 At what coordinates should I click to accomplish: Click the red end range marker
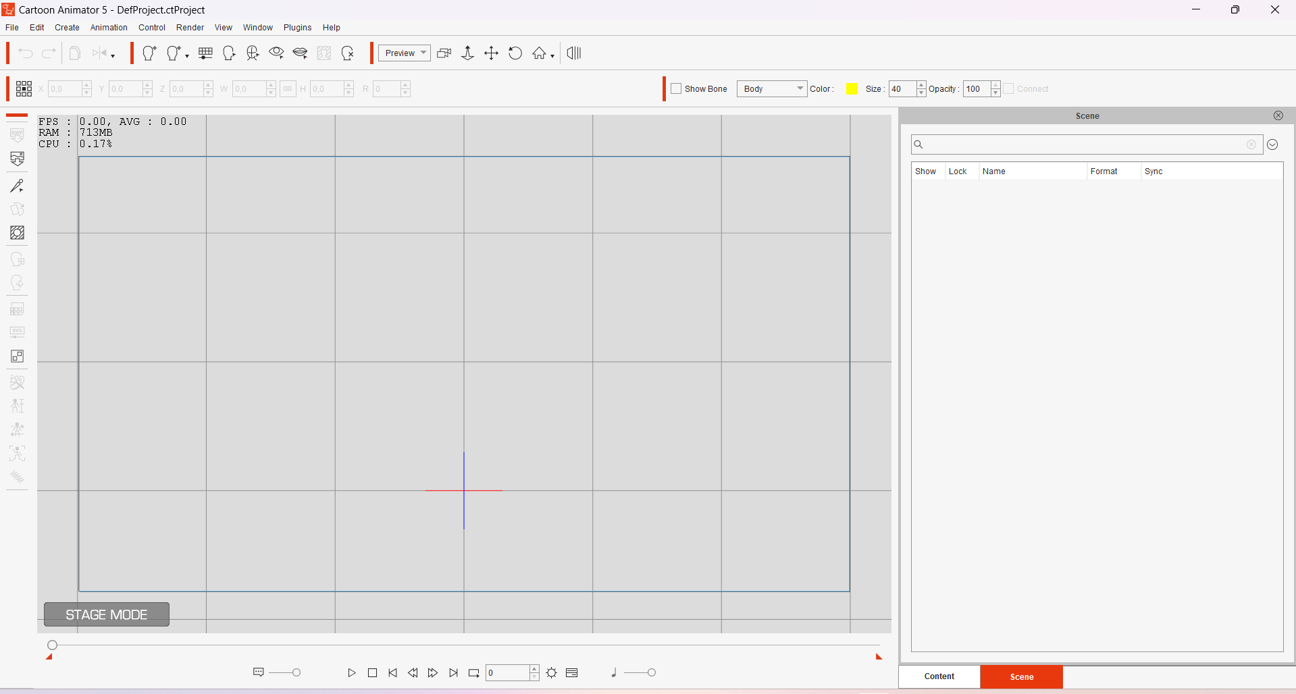(879, 656)
